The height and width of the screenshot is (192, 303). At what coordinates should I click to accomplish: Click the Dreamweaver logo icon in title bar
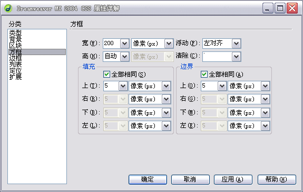(8, 8)
